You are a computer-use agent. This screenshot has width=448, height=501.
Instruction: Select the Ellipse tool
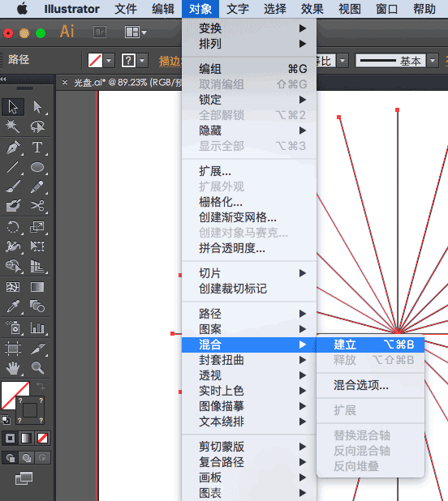[37, 167]
